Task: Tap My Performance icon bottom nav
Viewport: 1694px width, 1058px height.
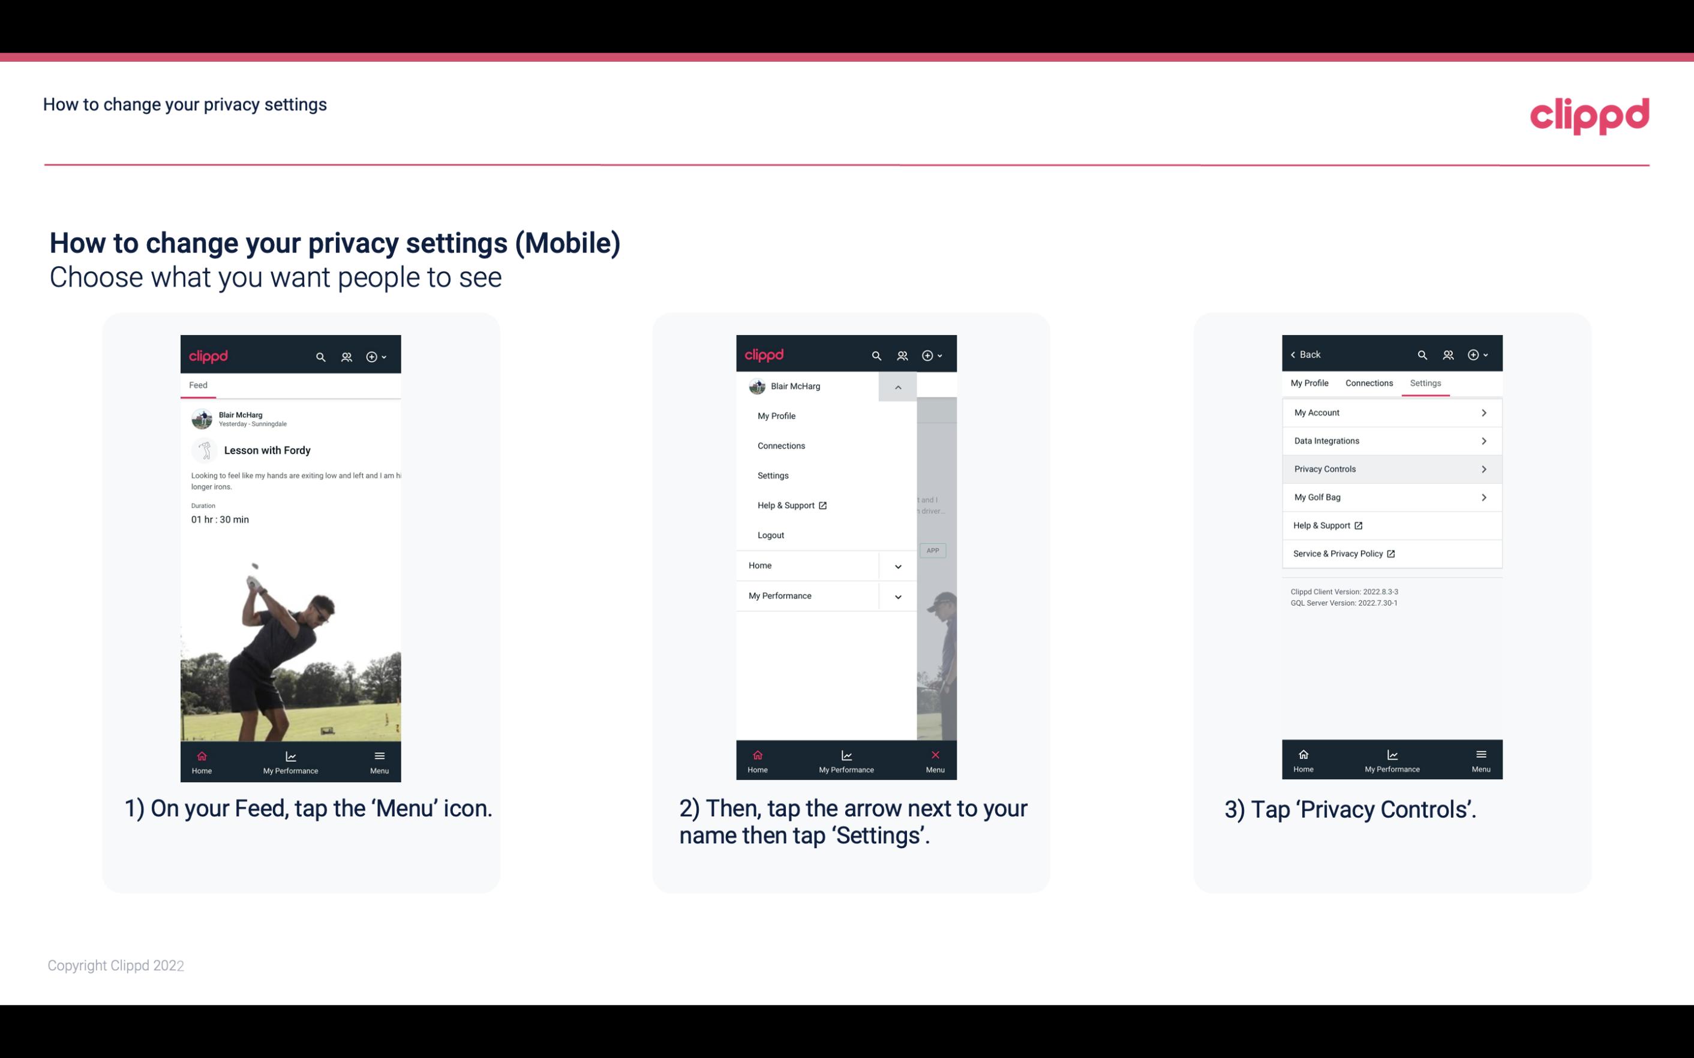Action: click(292, 759)
